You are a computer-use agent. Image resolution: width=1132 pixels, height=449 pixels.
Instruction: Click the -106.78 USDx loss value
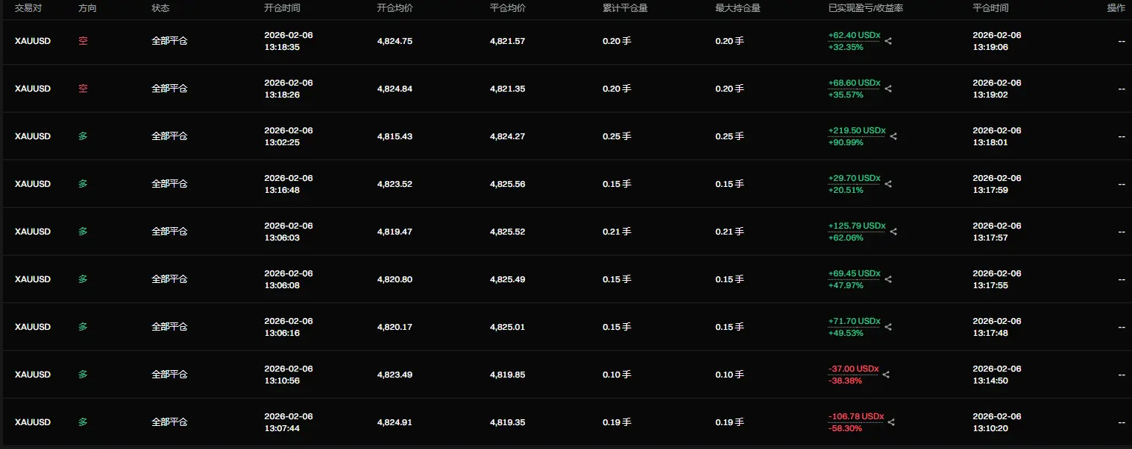click(x=856, y=416)
